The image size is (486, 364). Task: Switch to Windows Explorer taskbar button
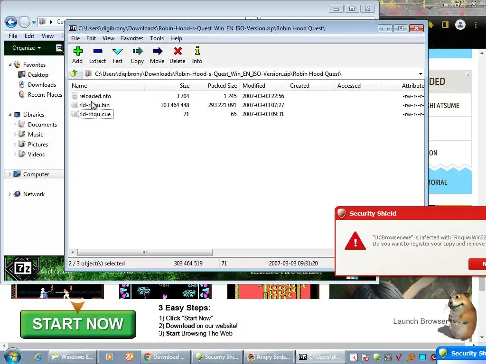[73, 357]
